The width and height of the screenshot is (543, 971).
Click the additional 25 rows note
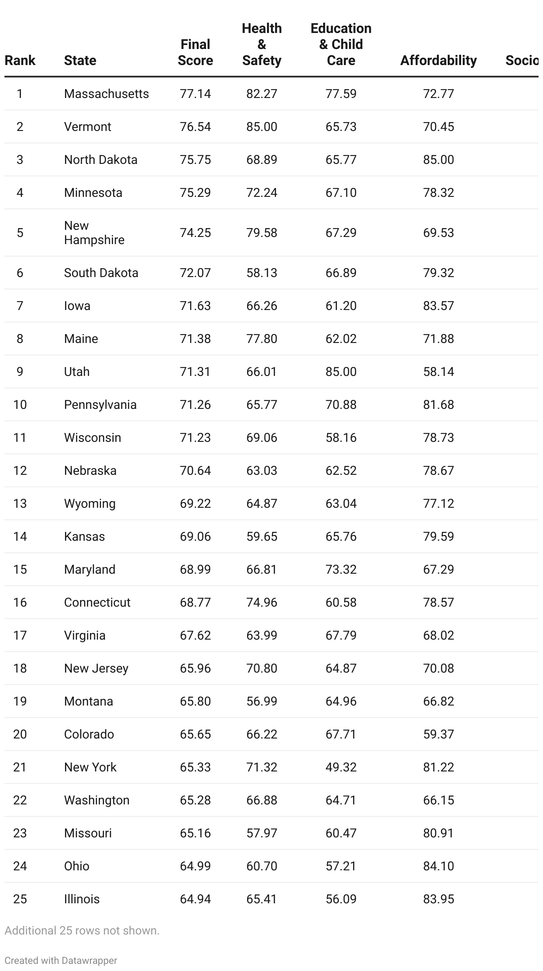click(82, 930)
